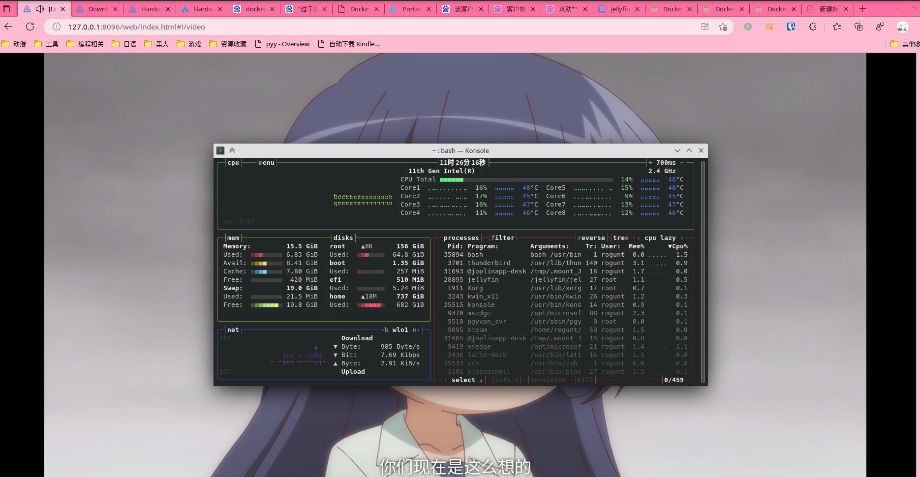Toggle the net box header in btop
The image size is (920, 477).
[233, 330]
